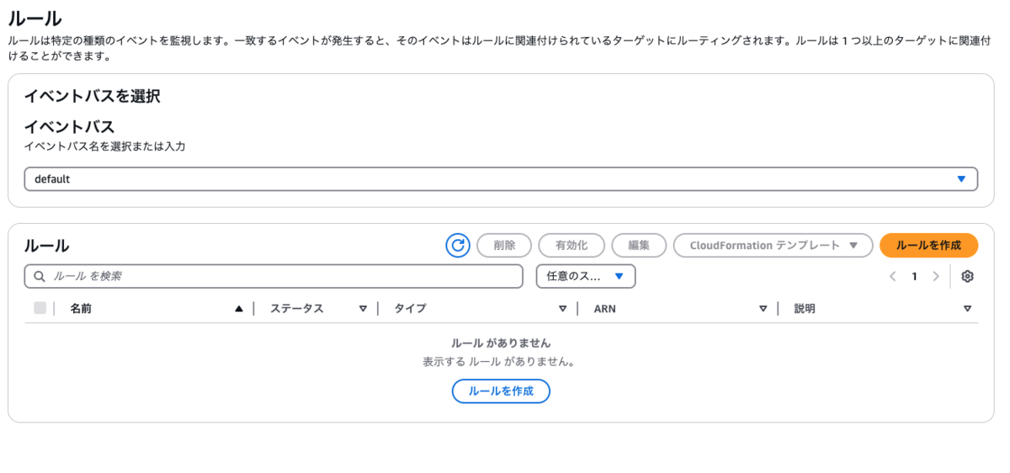
Task: Click the search magnifier icon
Action: [40, 276]
